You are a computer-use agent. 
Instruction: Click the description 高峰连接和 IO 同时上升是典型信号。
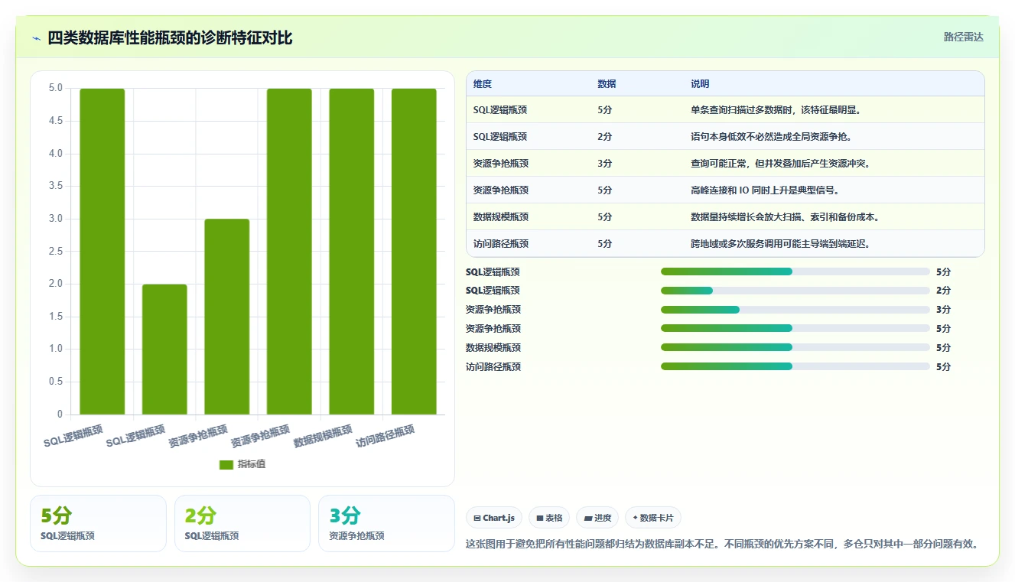(767, 190)
